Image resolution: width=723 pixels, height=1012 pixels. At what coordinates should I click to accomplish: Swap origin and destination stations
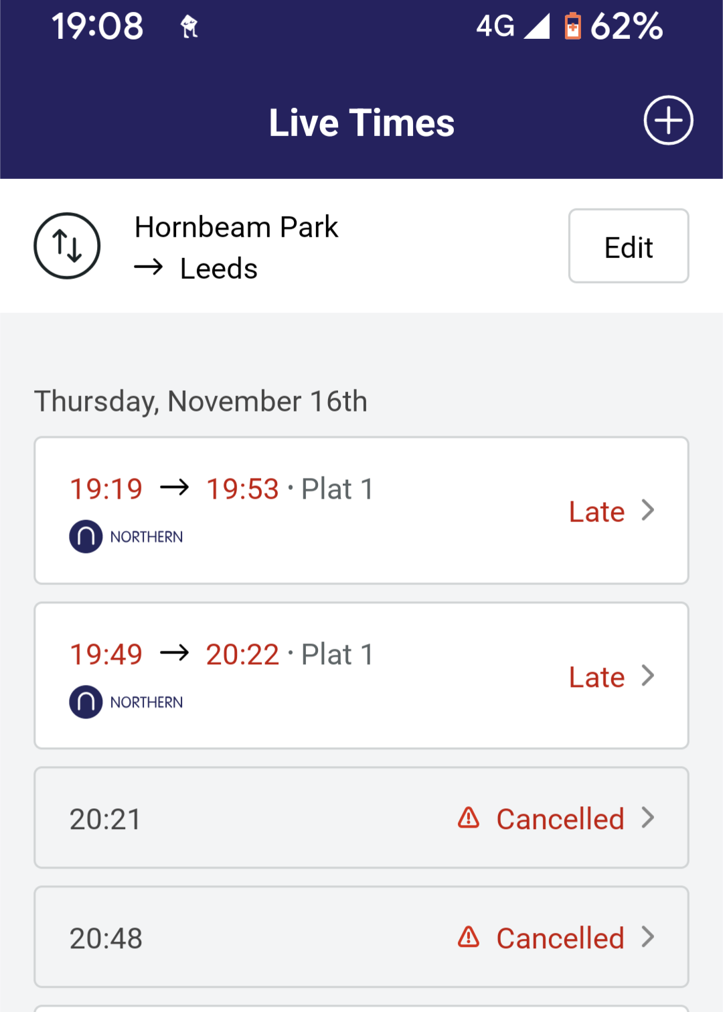pos(67,246)
